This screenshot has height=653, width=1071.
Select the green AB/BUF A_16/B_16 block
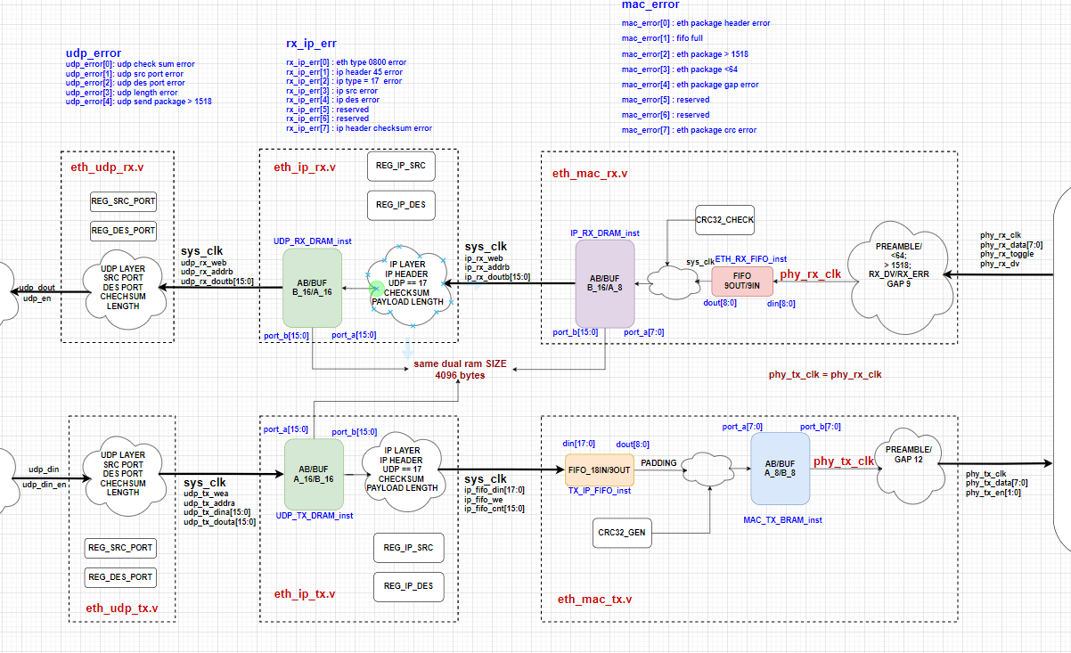tap(314, 473)
